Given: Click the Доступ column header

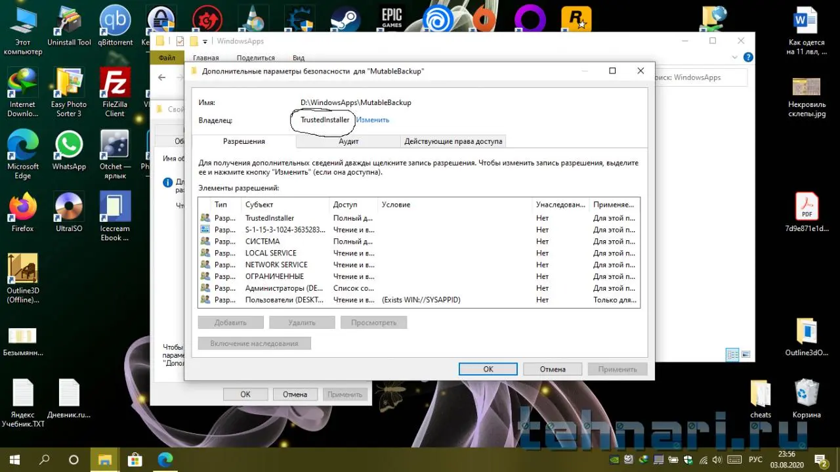Looking at the screenshot, I should point(353,205).
